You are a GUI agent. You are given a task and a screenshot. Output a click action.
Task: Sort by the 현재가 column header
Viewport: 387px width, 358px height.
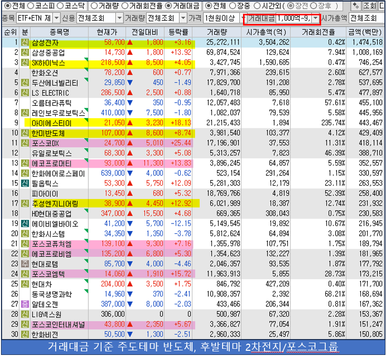(107, 32)
